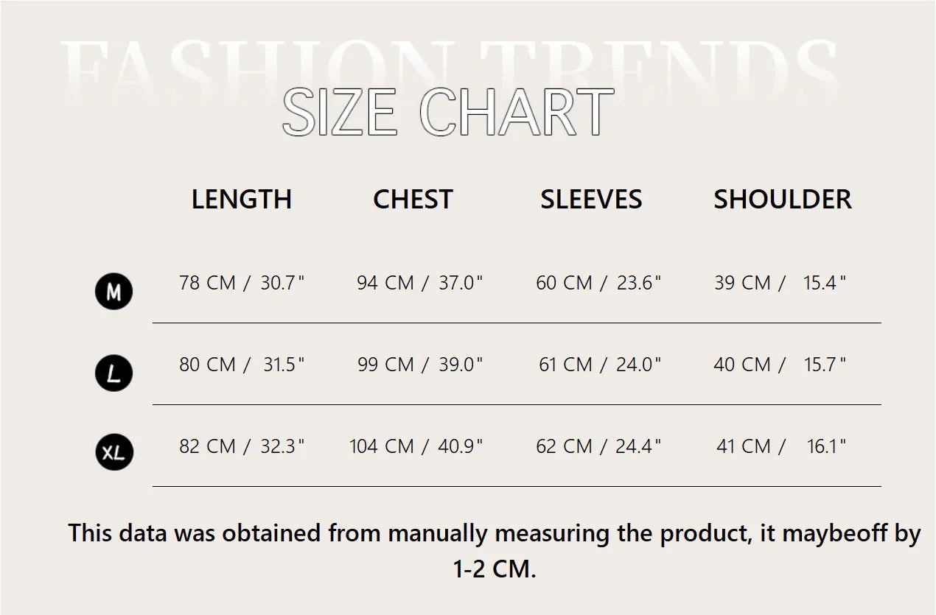Click M shoulder value 39 CM / 15.4"
The height and width of the screenshot is (615, 936).
tap(780, 283)
